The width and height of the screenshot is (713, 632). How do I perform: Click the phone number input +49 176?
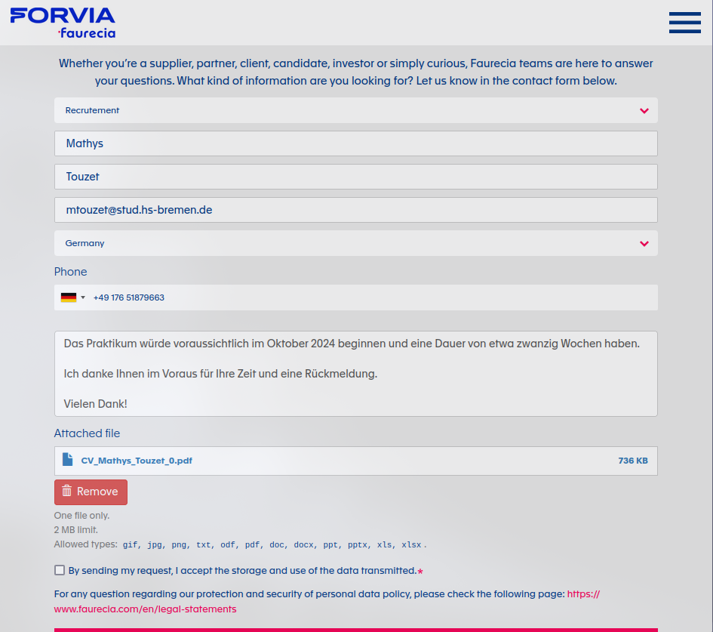click(370, 298)
